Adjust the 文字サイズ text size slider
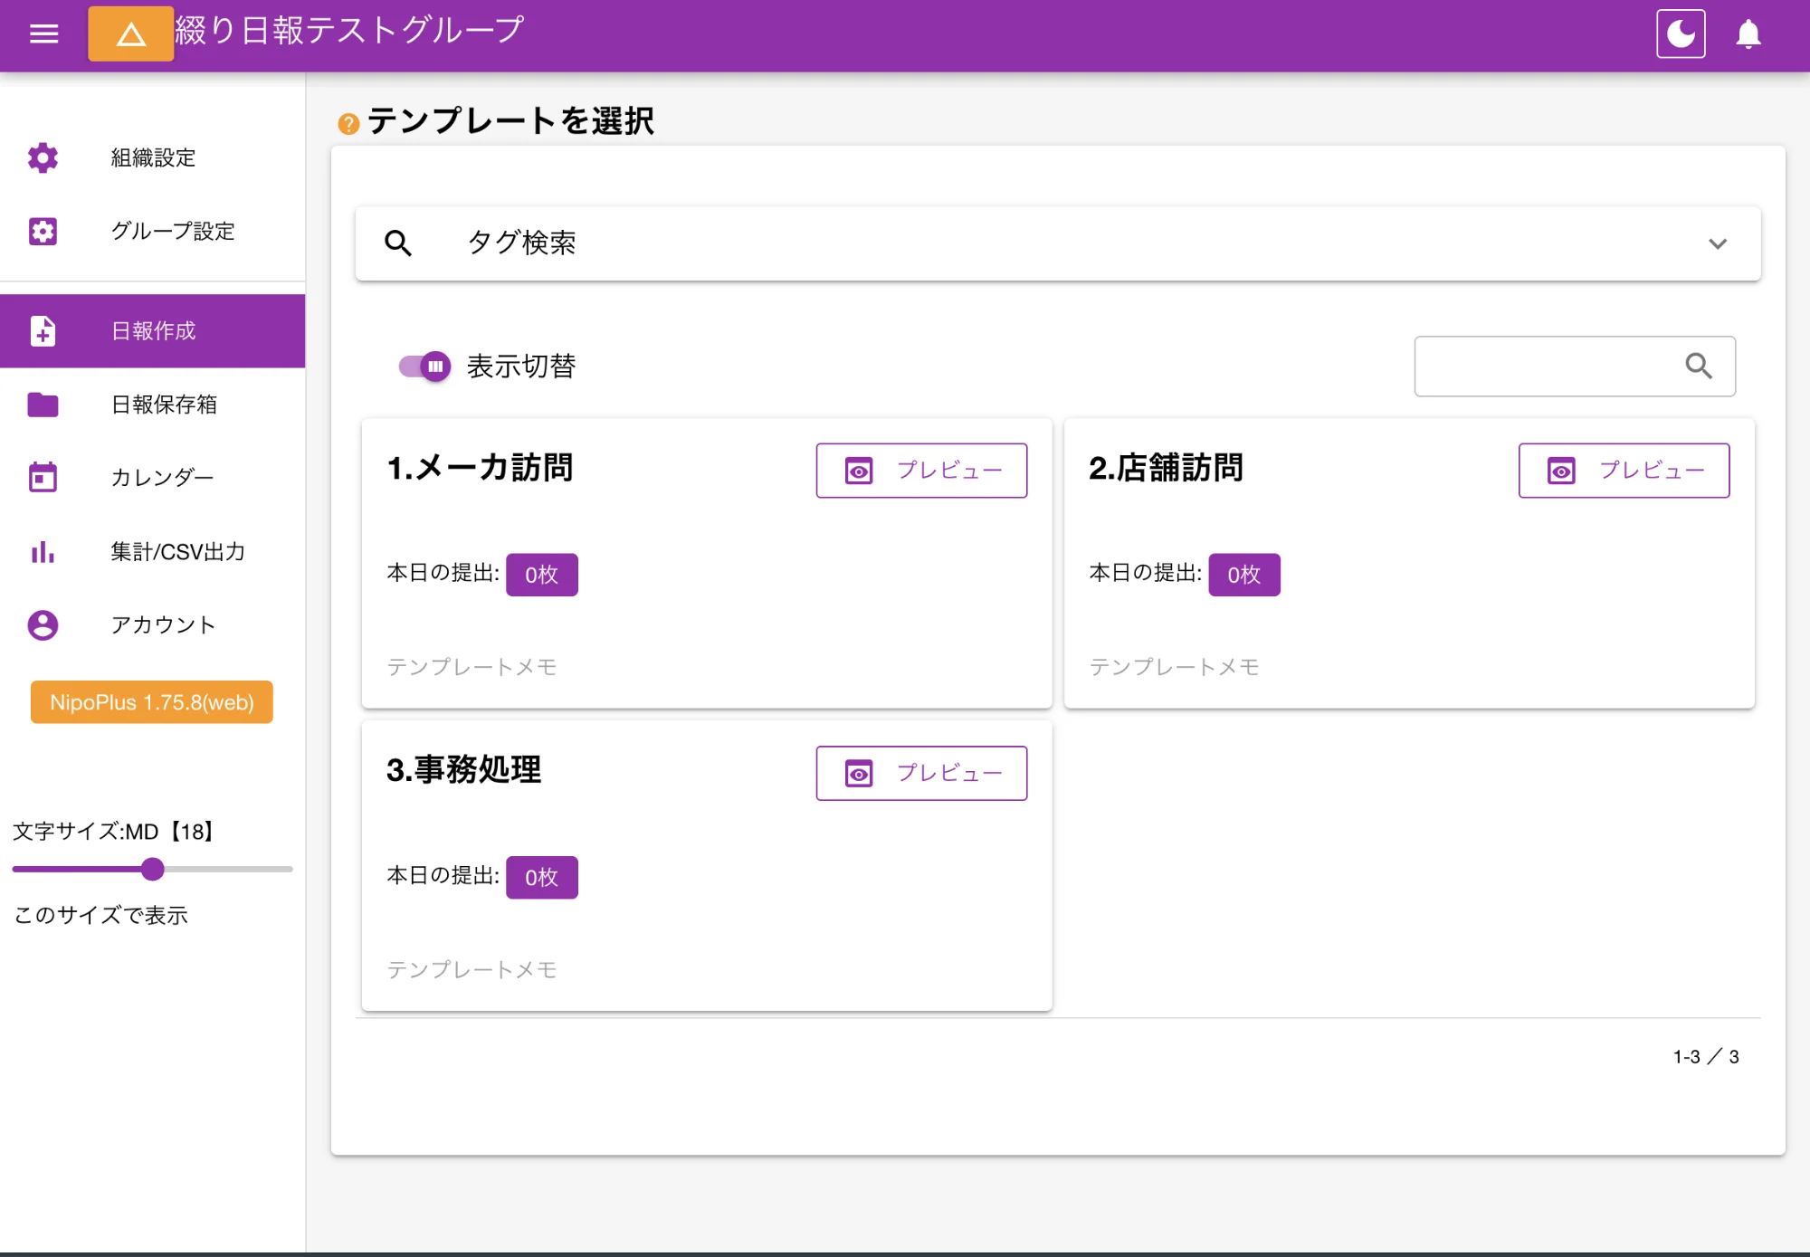1810x1257 pixels. point(152,870)
